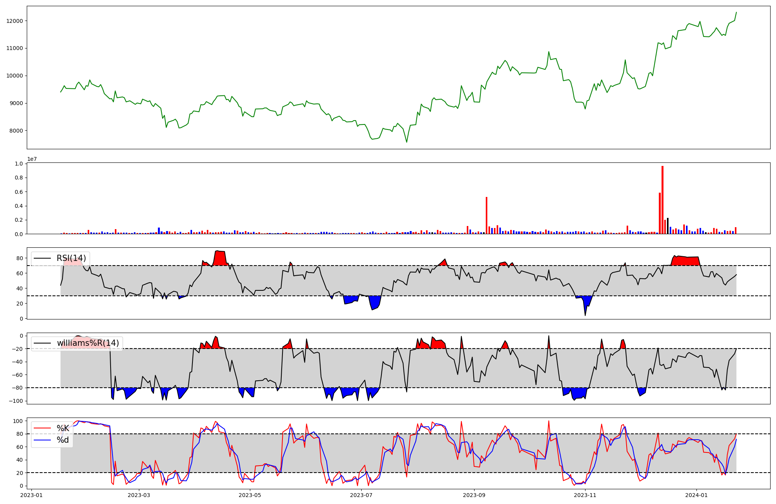Click the black volume bar in December
Screen dimensions: 776x504
(668, 226)
